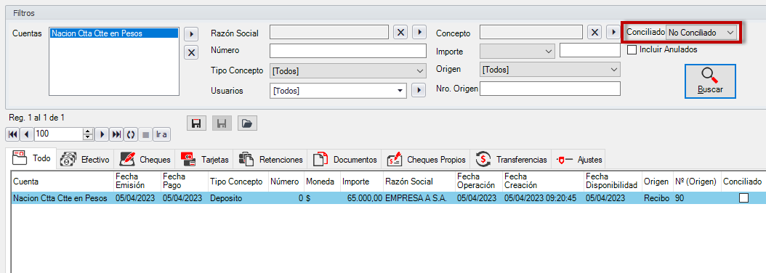The width and height of the screenshot is (766, 273).
Task: Click the black save layout icon
Action: [196, 123]
